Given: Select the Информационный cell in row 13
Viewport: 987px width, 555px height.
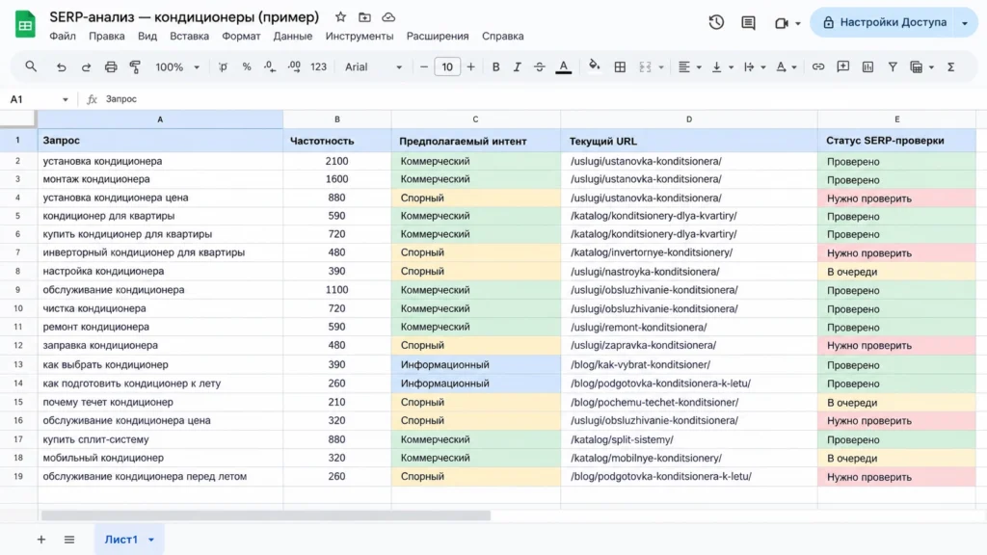Looking at the screenshot, I should [x=475, y=364].
